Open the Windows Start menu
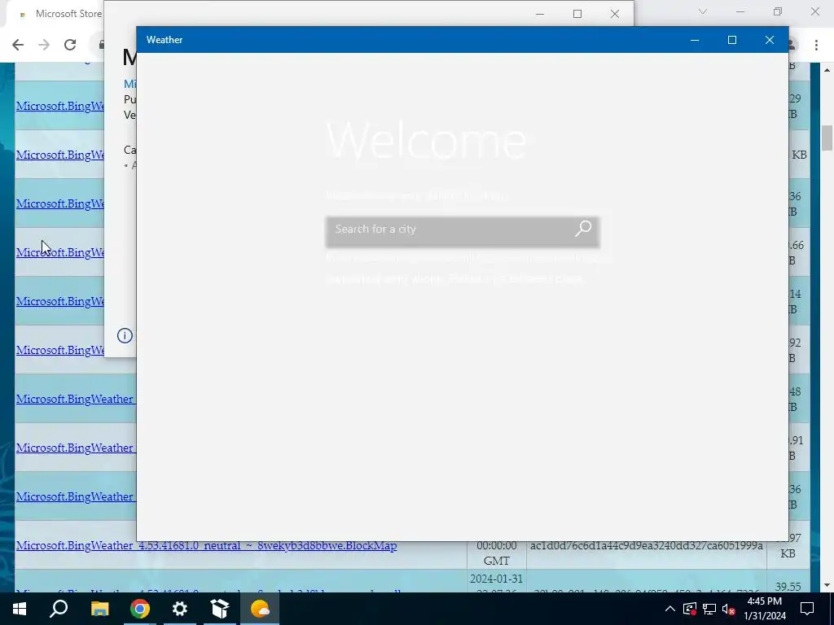The width and height of the screenshot is (834, 625). pyautogui.click(x=20, y=609)
